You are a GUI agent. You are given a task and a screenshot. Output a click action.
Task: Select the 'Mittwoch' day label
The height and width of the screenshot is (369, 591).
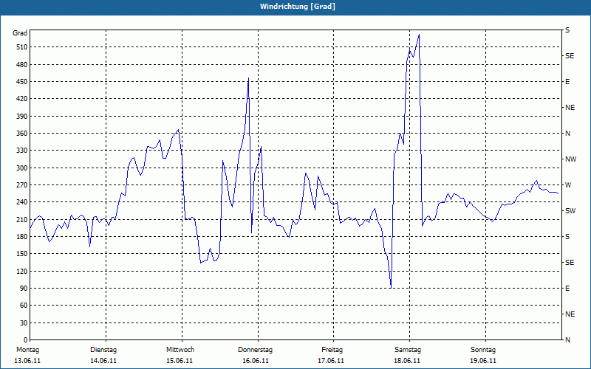click(180, 350)
